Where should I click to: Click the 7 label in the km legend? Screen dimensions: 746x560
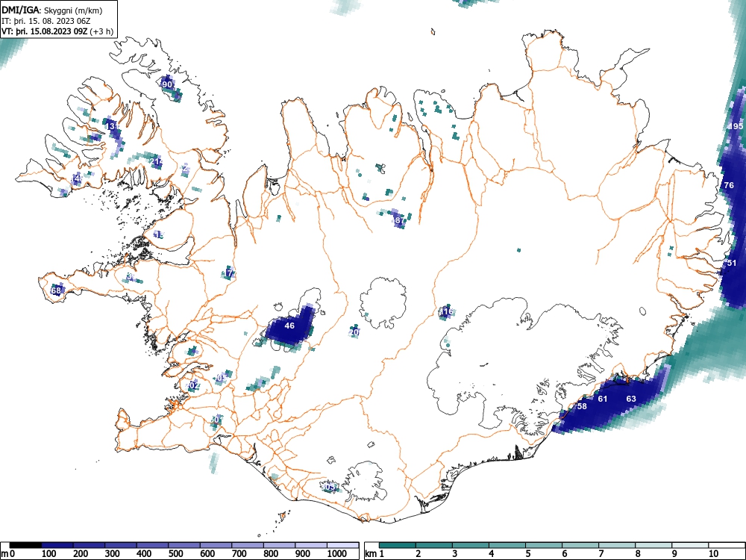click(x=601, y=554)
